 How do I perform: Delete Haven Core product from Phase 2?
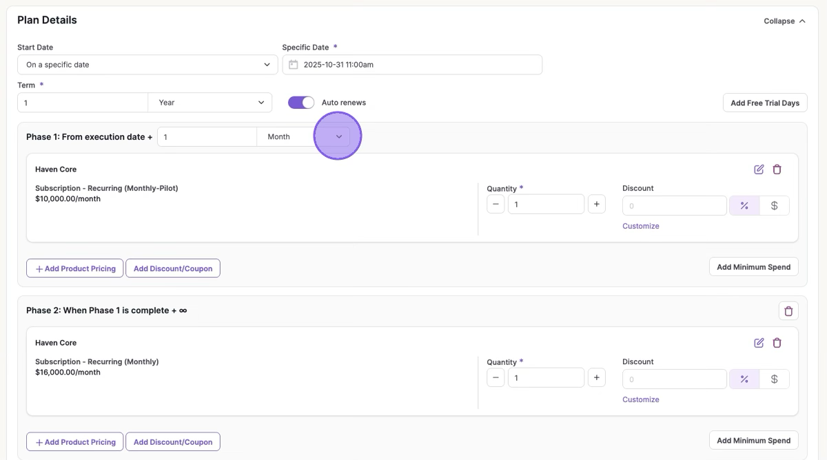(777, 343)
